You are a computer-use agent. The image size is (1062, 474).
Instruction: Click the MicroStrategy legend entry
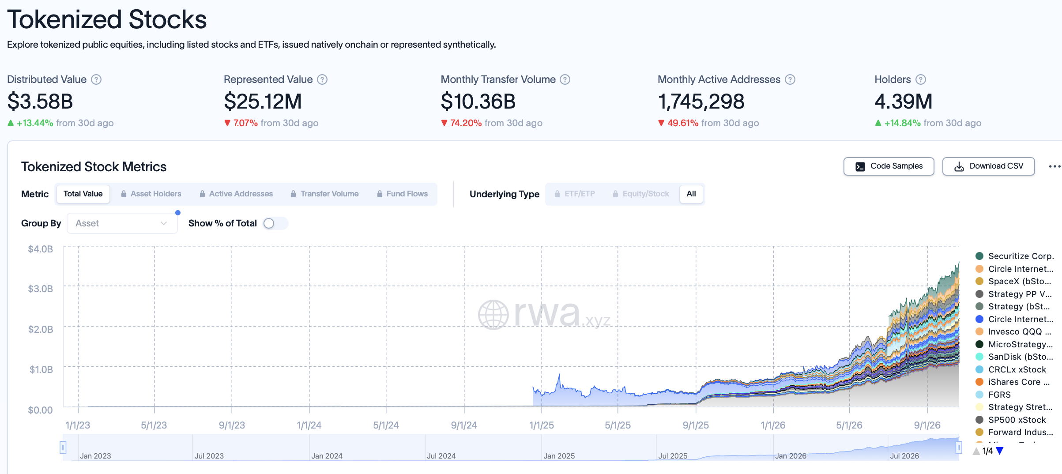pyautogui.click(x=1014, y=344)
